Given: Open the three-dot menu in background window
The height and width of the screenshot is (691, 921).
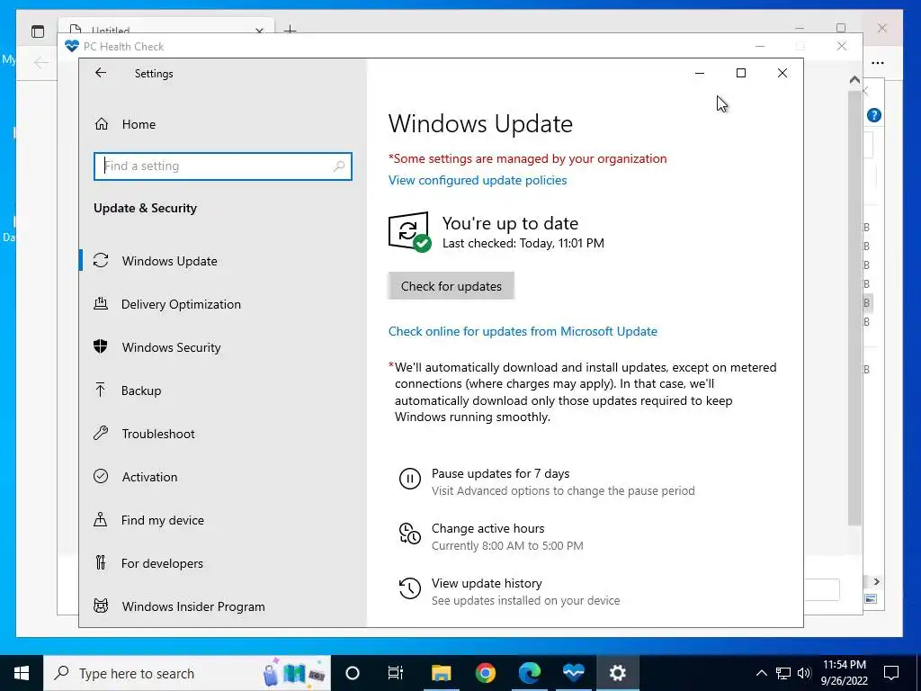Looking at the screenshot, I should coord(878,63).
